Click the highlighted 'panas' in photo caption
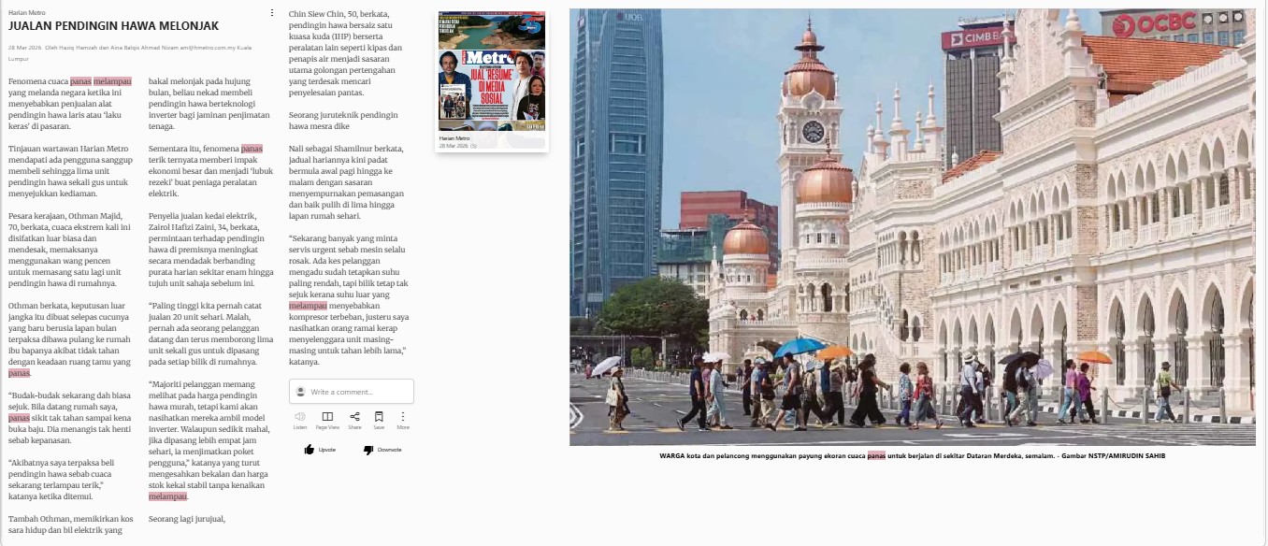The width and height of the screenshot is (1268, 546). (x=875, y=456)
